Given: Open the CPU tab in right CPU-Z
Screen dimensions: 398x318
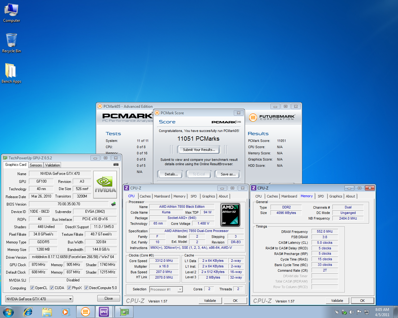Looking at the screenshot, I should pyautogui.click(x=258, y=196).
